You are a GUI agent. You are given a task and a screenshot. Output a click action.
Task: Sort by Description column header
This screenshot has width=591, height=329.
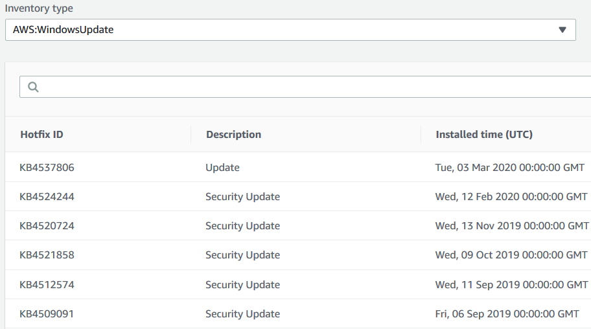pos(233,135)
